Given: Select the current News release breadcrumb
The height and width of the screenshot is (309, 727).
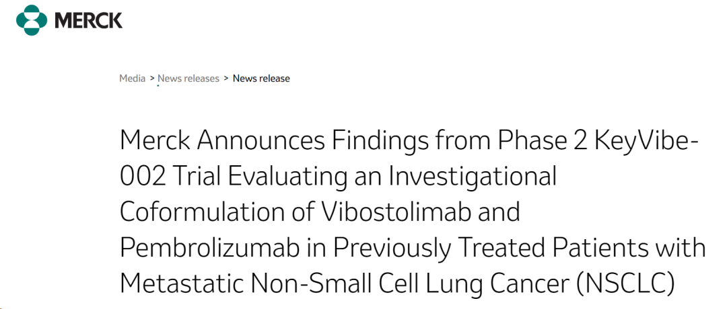Looking at the screenshot, I should coord(261,78).
